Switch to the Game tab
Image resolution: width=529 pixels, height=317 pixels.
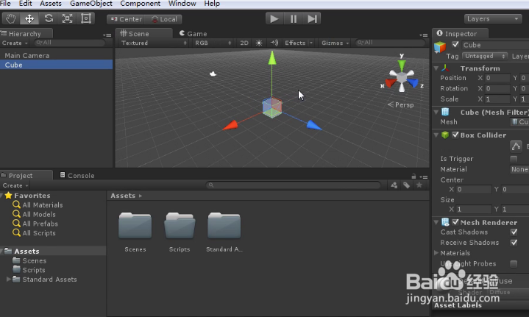click(x=193, y=33)
